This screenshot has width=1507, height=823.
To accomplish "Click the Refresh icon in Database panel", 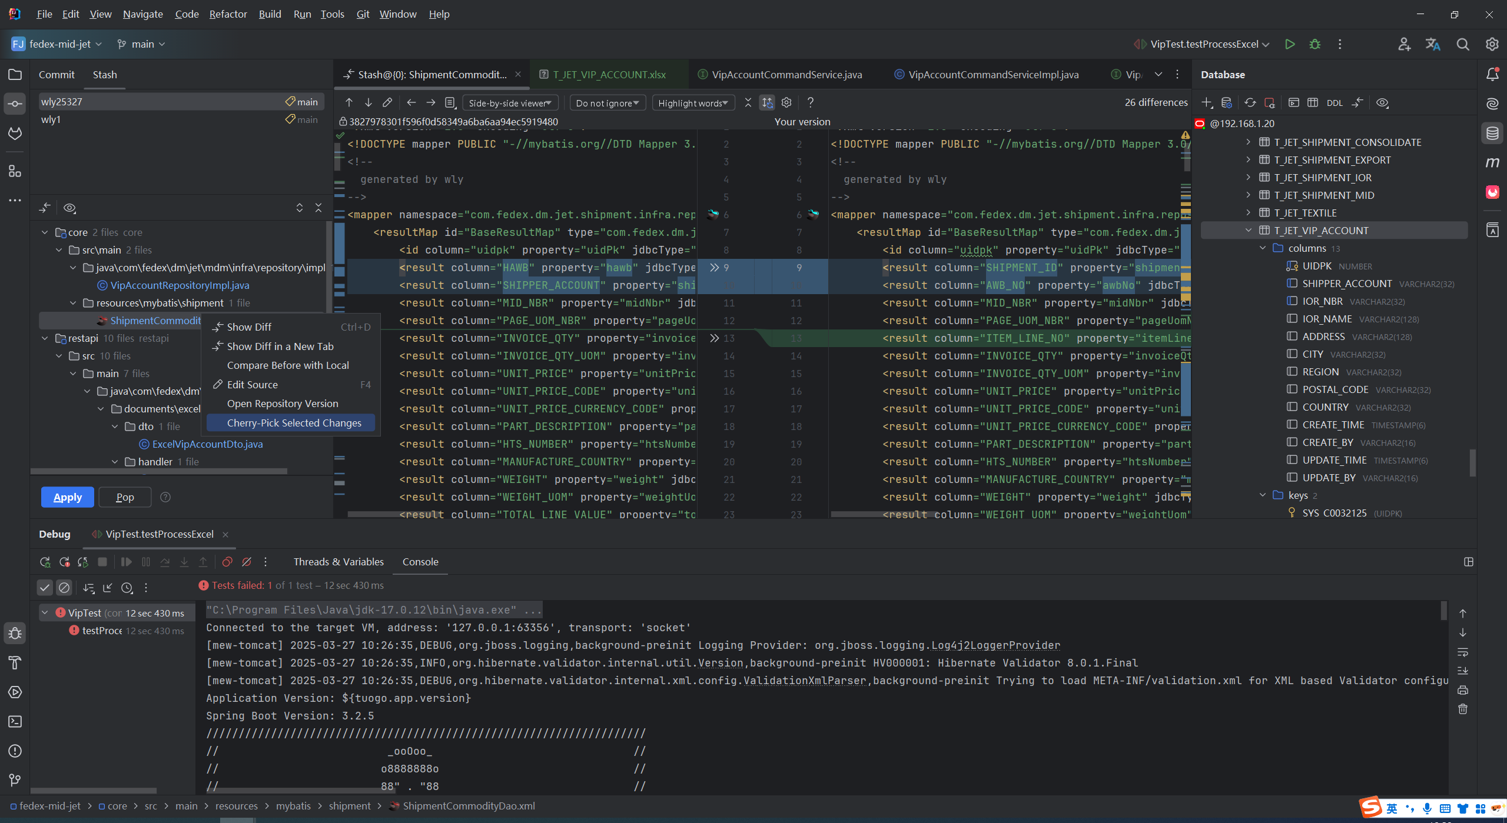I will 1250,102.
